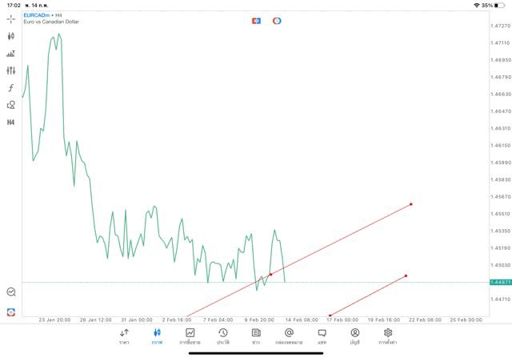Tap the current price label 1.44871
This screenshot has height=358, width=512.
[x=500, y=282]
